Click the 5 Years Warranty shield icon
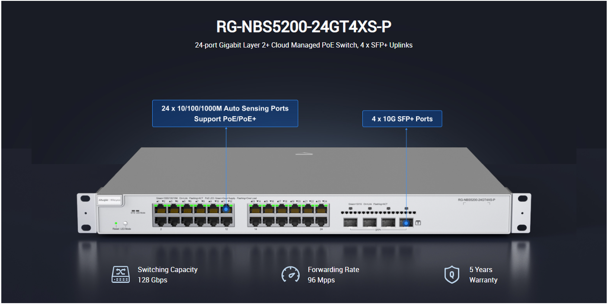608x304 pixels. point(452,275)
